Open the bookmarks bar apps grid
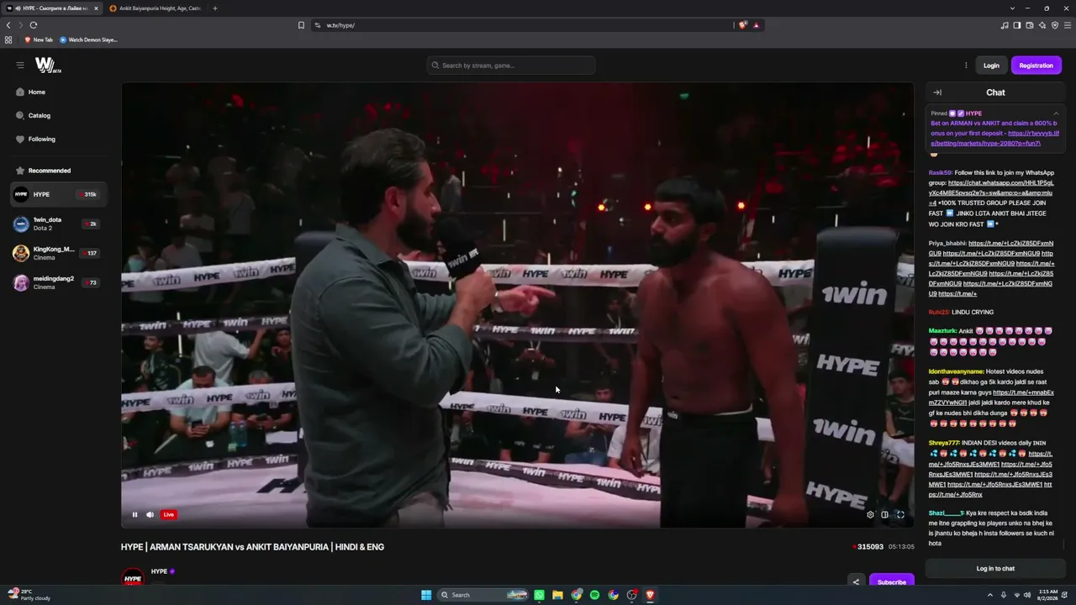Image resolution: width=1076 pixels, height=605 pixels. (8, 39)
